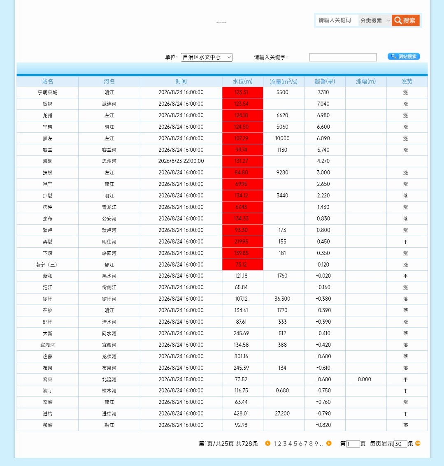444x466 pixels.
Task: Expand the 单位 unit selector 自治区水文中心
Action: coord(207,57)
